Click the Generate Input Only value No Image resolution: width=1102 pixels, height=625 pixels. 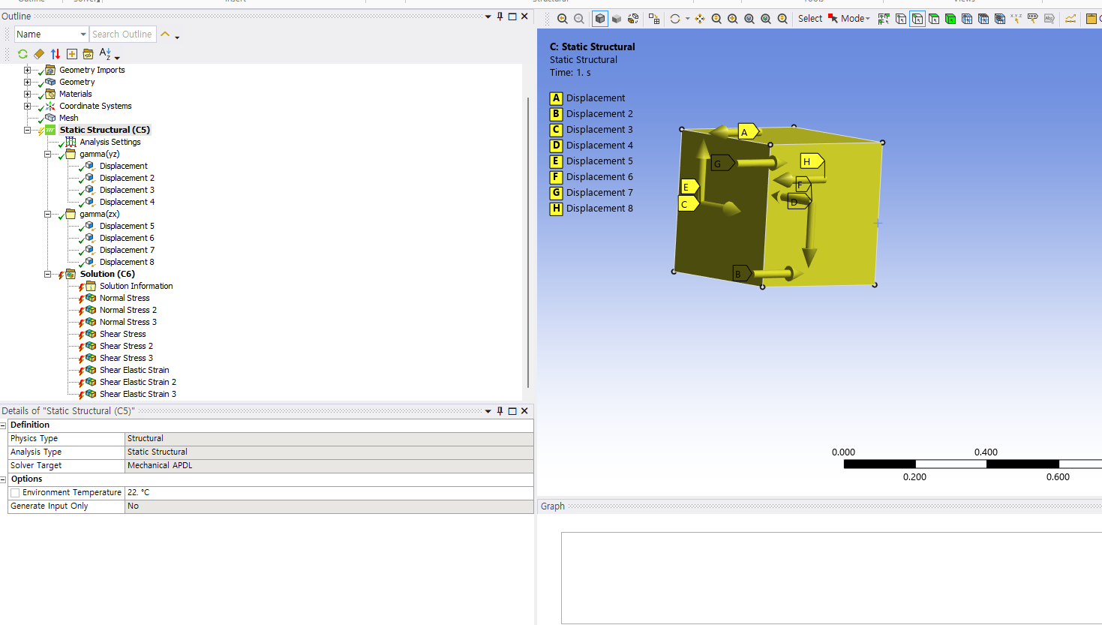(x=329, y=506)
